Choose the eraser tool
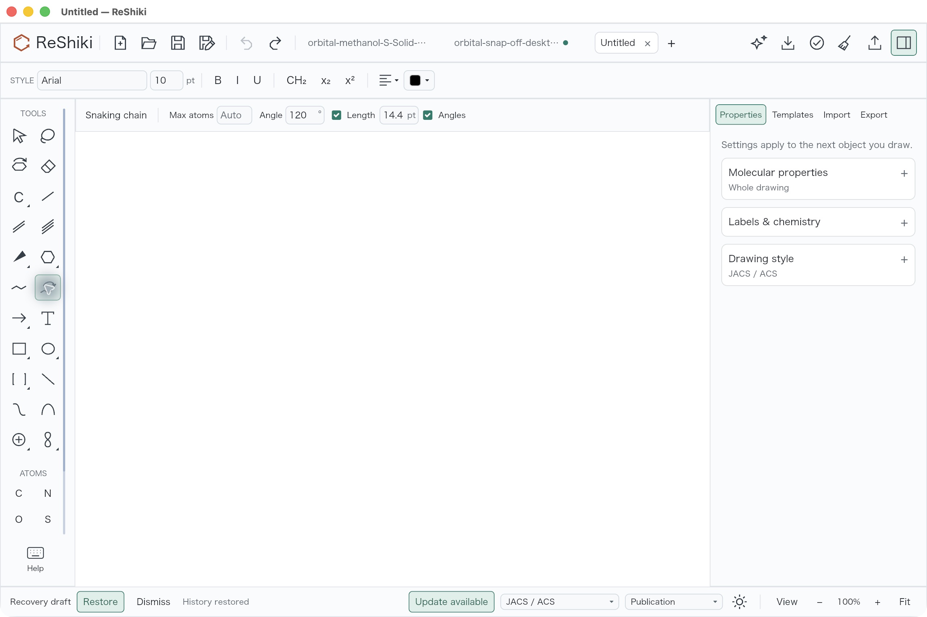Screen dimensions: 927x617 coord(47,166)
